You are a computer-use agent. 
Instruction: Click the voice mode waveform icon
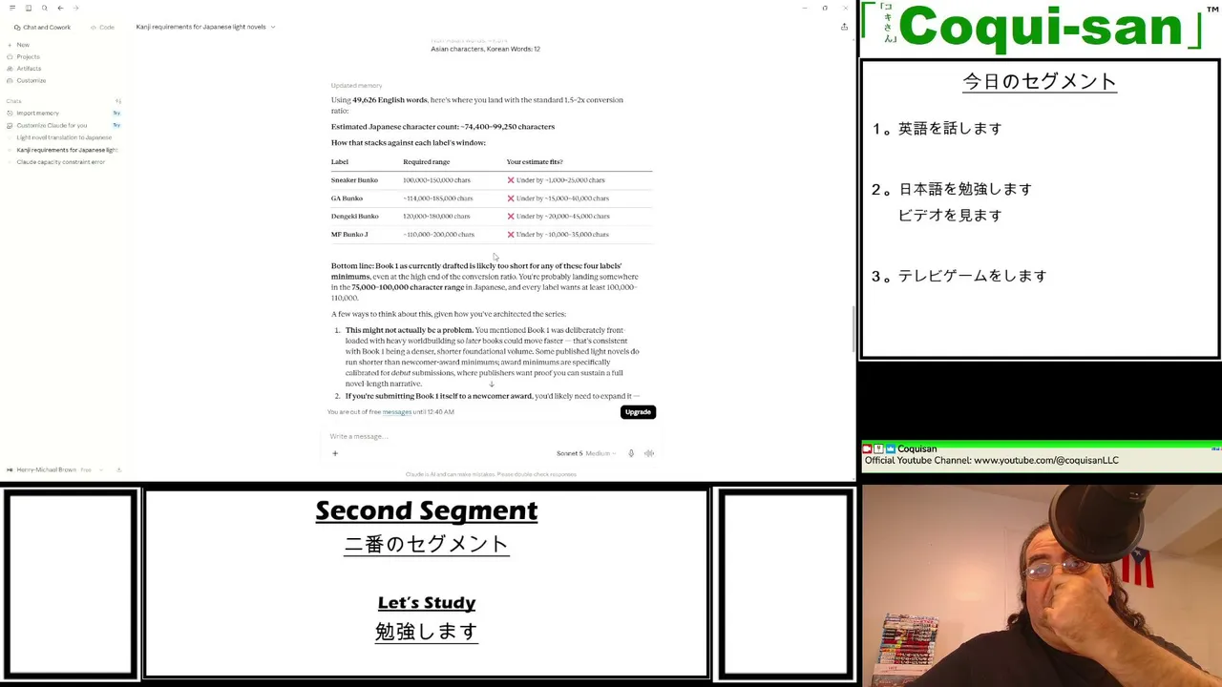coord(649,453)
